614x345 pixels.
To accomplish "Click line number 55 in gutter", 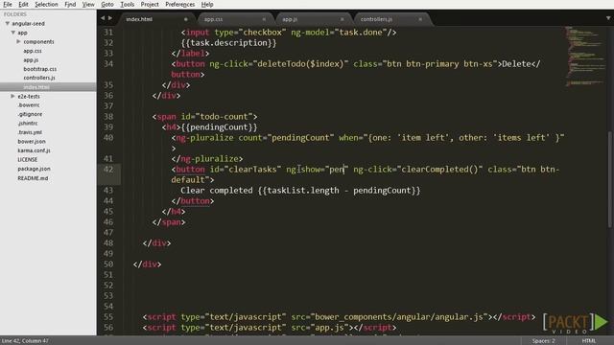I will [x=108, y=317].
